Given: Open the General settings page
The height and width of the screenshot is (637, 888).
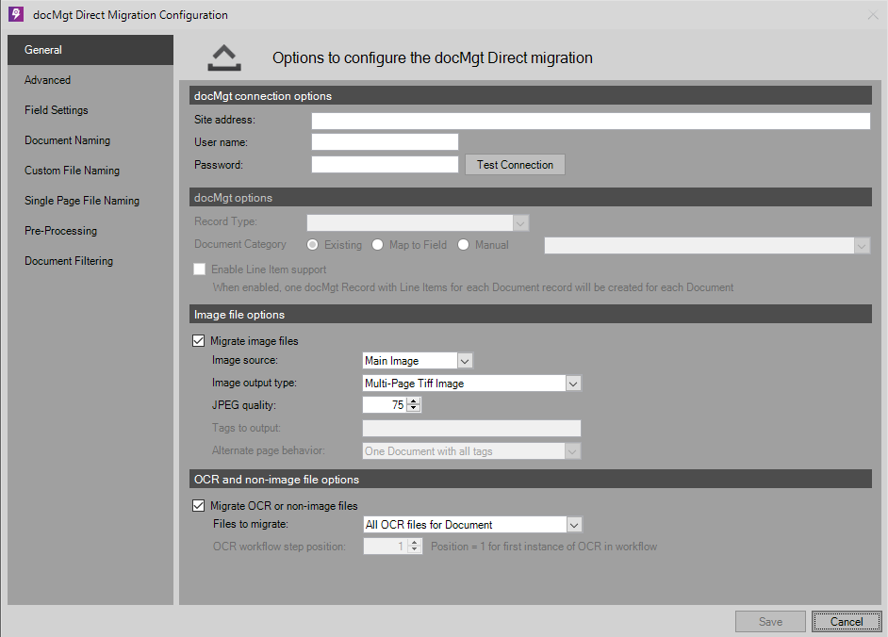Looking at the screenshot, I should tap(90, 50).
